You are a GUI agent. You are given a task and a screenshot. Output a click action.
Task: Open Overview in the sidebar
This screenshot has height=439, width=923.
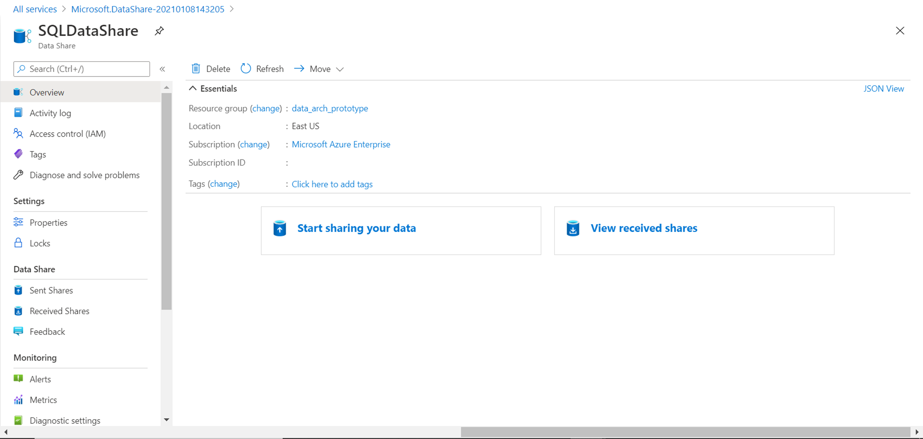tap(80, 92)
